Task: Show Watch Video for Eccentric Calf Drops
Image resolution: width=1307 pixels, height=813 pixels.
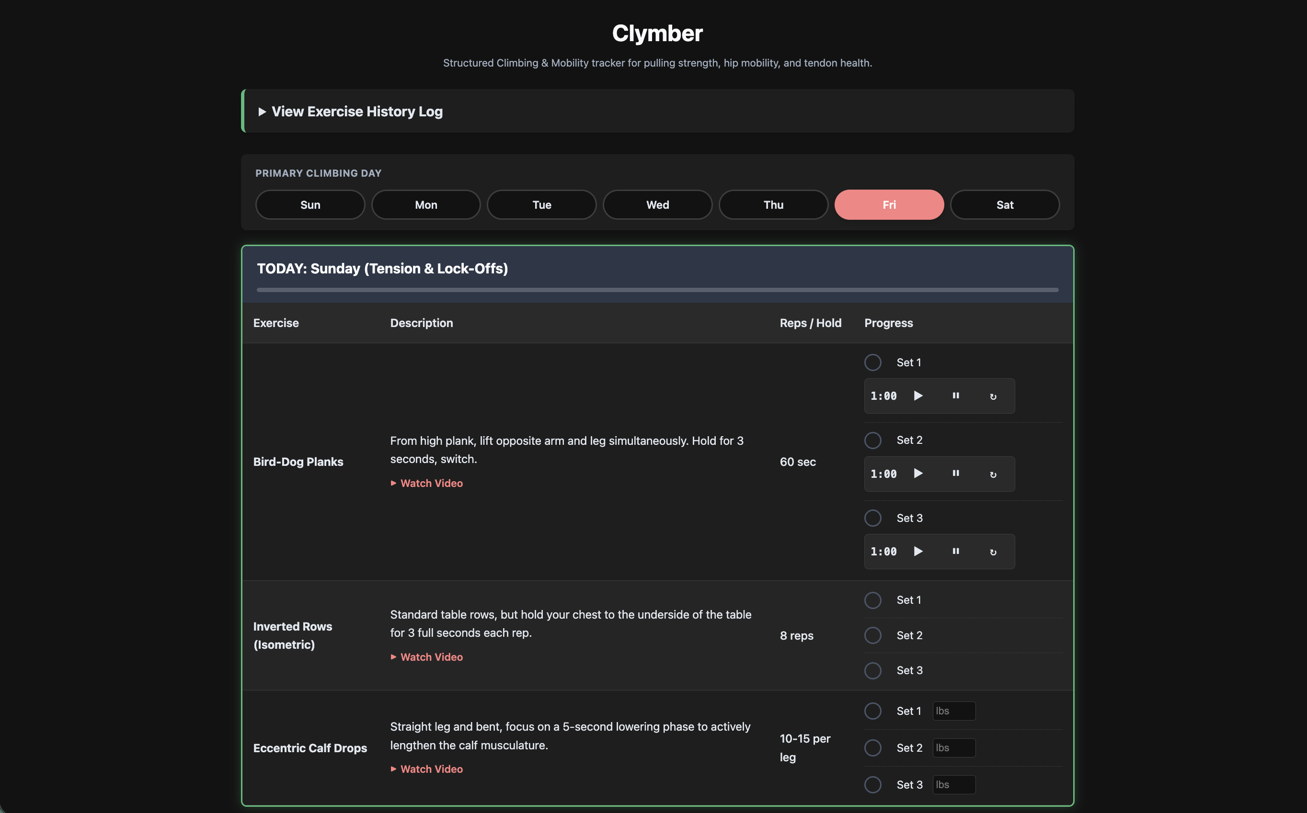Action: [x=430, y=769]
